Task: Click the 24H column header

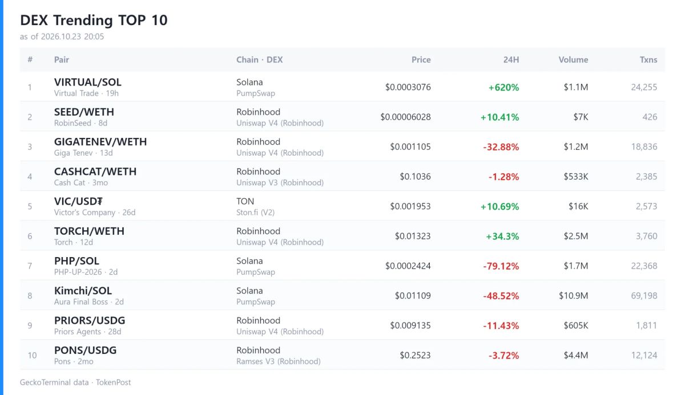Action: (511, 59)
